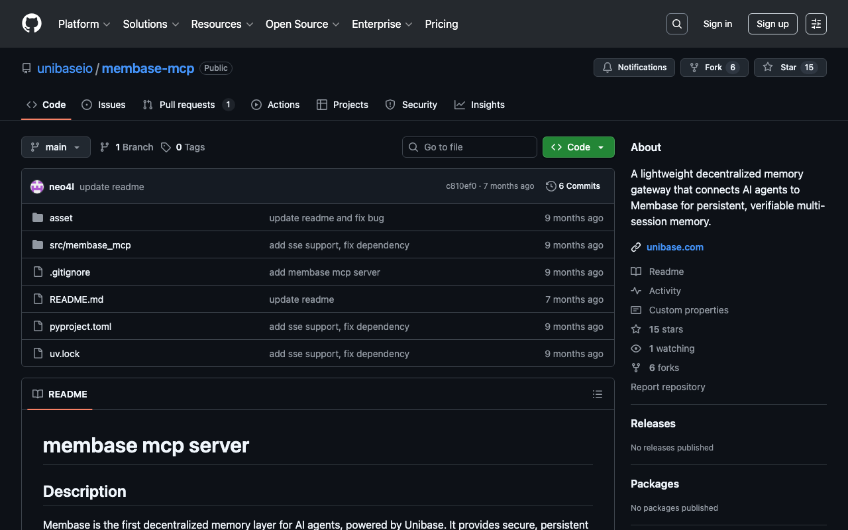Viewport: 848px width, 530px height.
Task: Click the Go to file search field
Action: [470, 147]
